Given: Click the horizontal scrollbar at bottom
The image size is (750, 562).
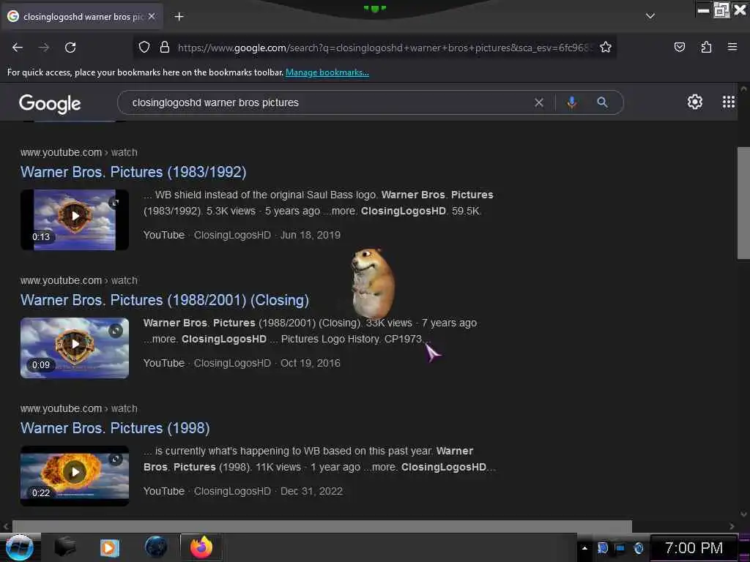Looking at the screenshot, I should coord(322,526).
